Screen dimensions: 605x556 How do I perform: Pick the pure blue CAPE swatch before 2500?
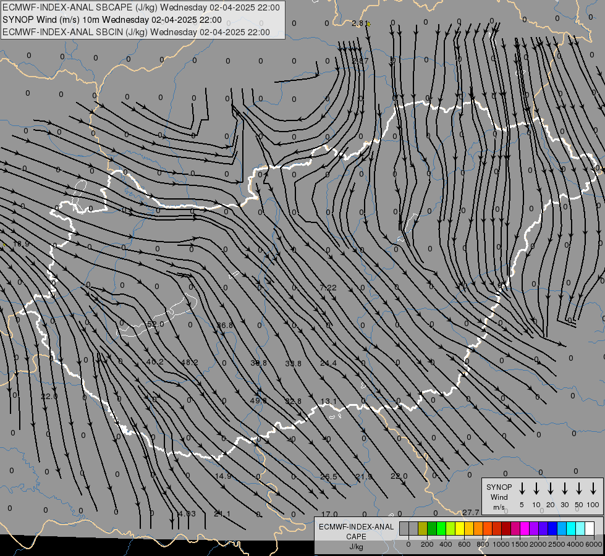tap(552, 528)
